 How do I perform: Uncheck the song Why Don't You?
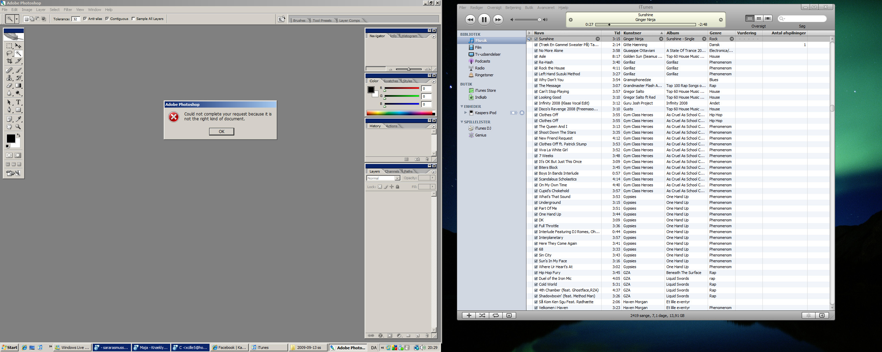(x=536, y=80)
